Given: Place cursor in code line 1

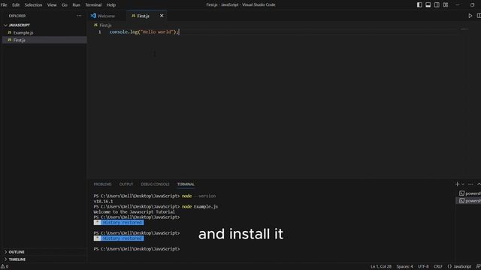Looking at the screenshot, I should tap(144, 31).
